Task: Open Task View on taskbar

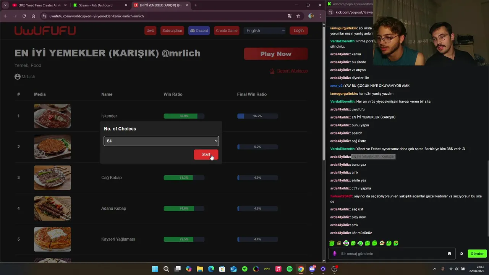Action: tap(177, 269)
